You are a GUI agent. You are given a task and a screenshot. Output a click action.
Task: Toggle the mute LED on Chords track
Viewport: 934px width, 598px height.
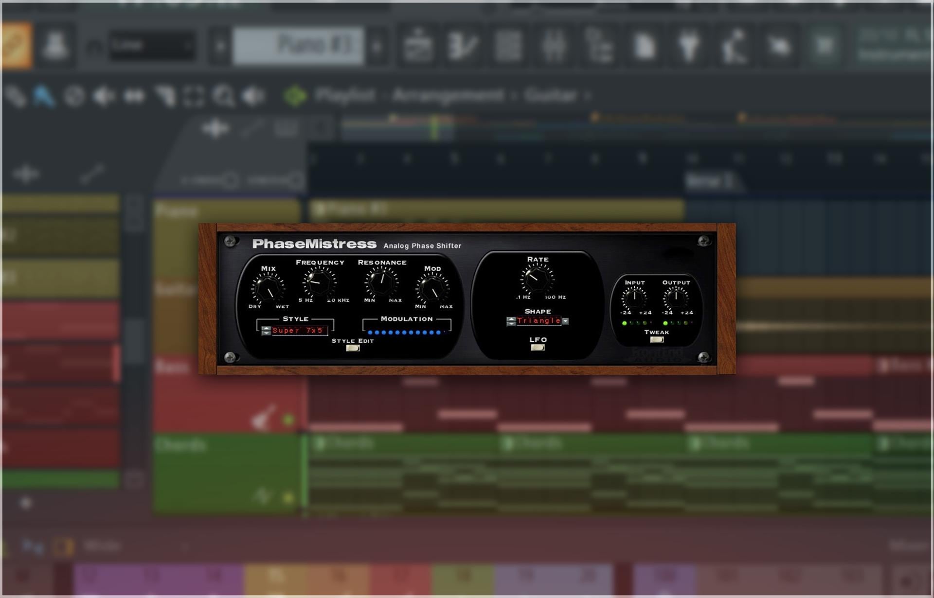tap(288, 498)
